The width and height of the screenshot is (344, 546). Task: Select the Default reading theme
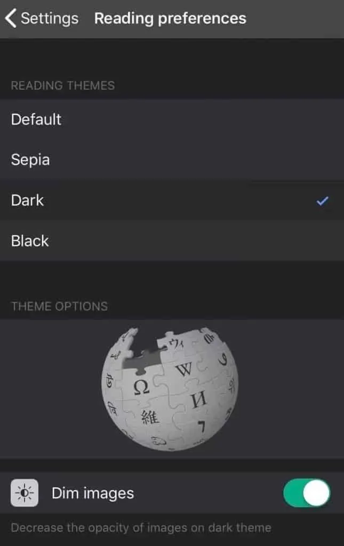point(172,119)
